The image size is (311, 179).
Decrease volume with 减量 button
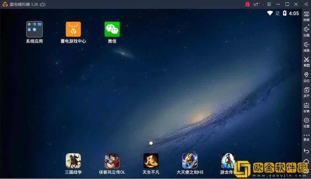tap(306, 45)
